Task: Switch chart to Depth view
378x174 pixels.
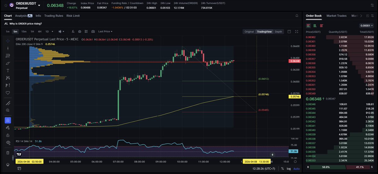Action: coord(278,31)
